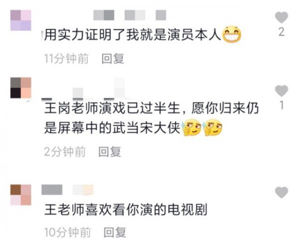The width and height of the screenshot is (299, 247).
Task: Open the blurred username above 用实力证明了
Action: point(130,15)
